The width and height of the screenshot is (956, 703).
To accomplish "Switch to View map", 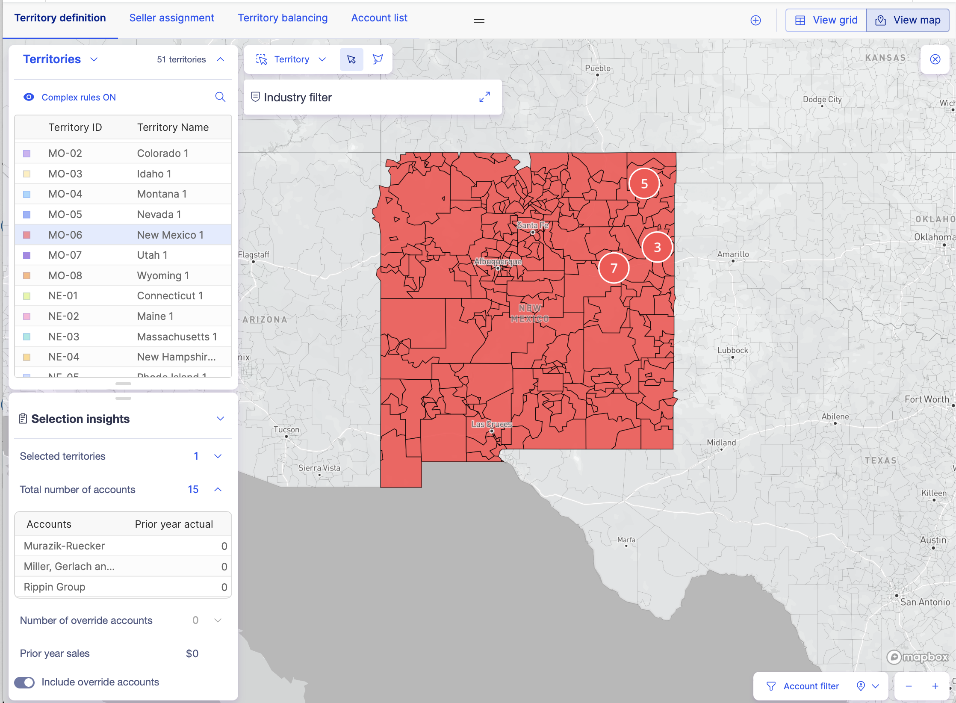I will (908, 20).
